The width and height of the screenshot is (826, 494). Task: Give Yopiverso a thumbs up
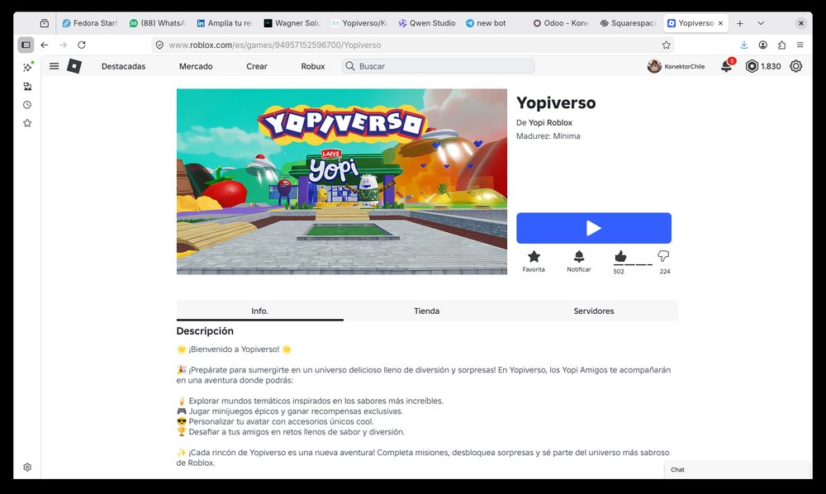point(620,256)
